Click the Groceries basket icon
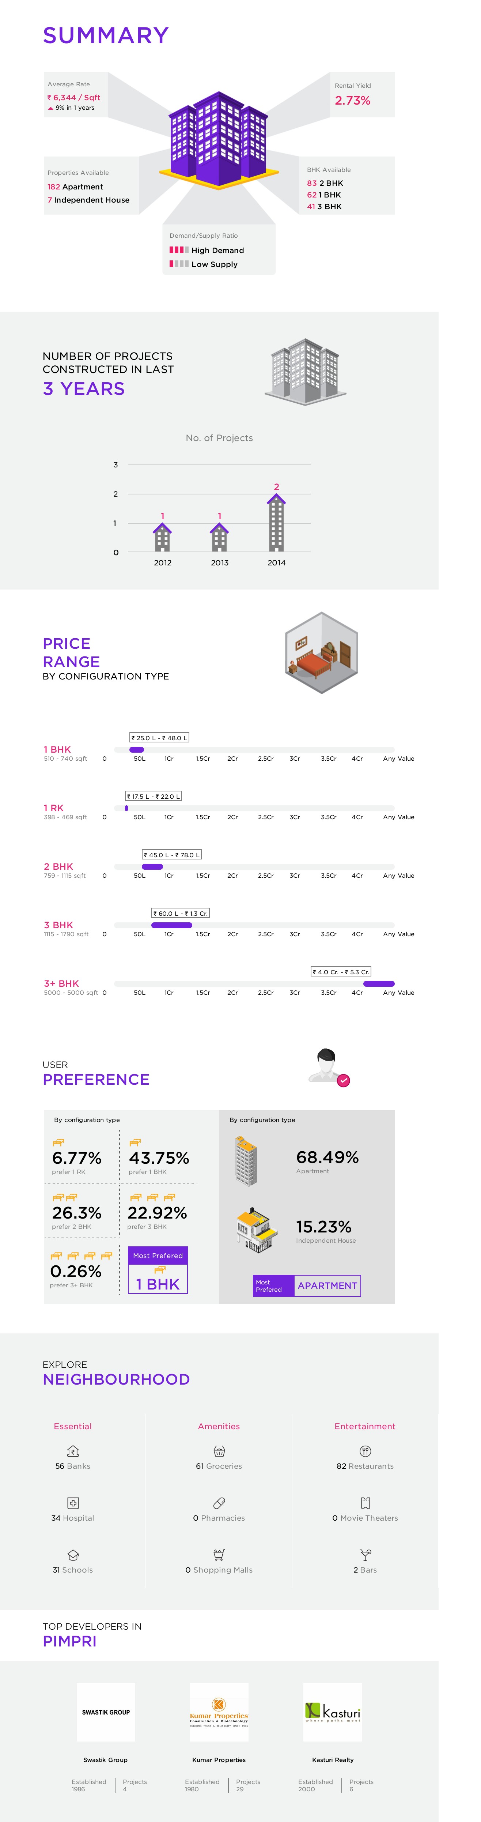This screenshot has height=1822, width=481. pos(219,1451)
